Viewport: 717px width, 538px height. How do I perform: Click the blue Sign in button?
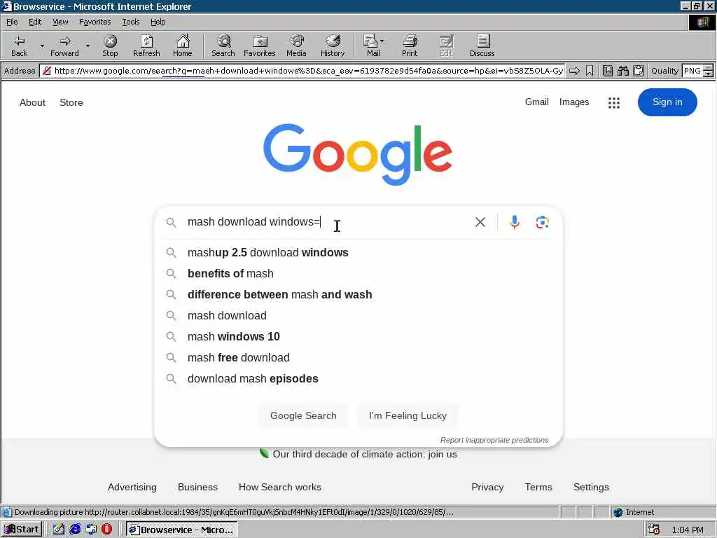[x=667, y=102]
